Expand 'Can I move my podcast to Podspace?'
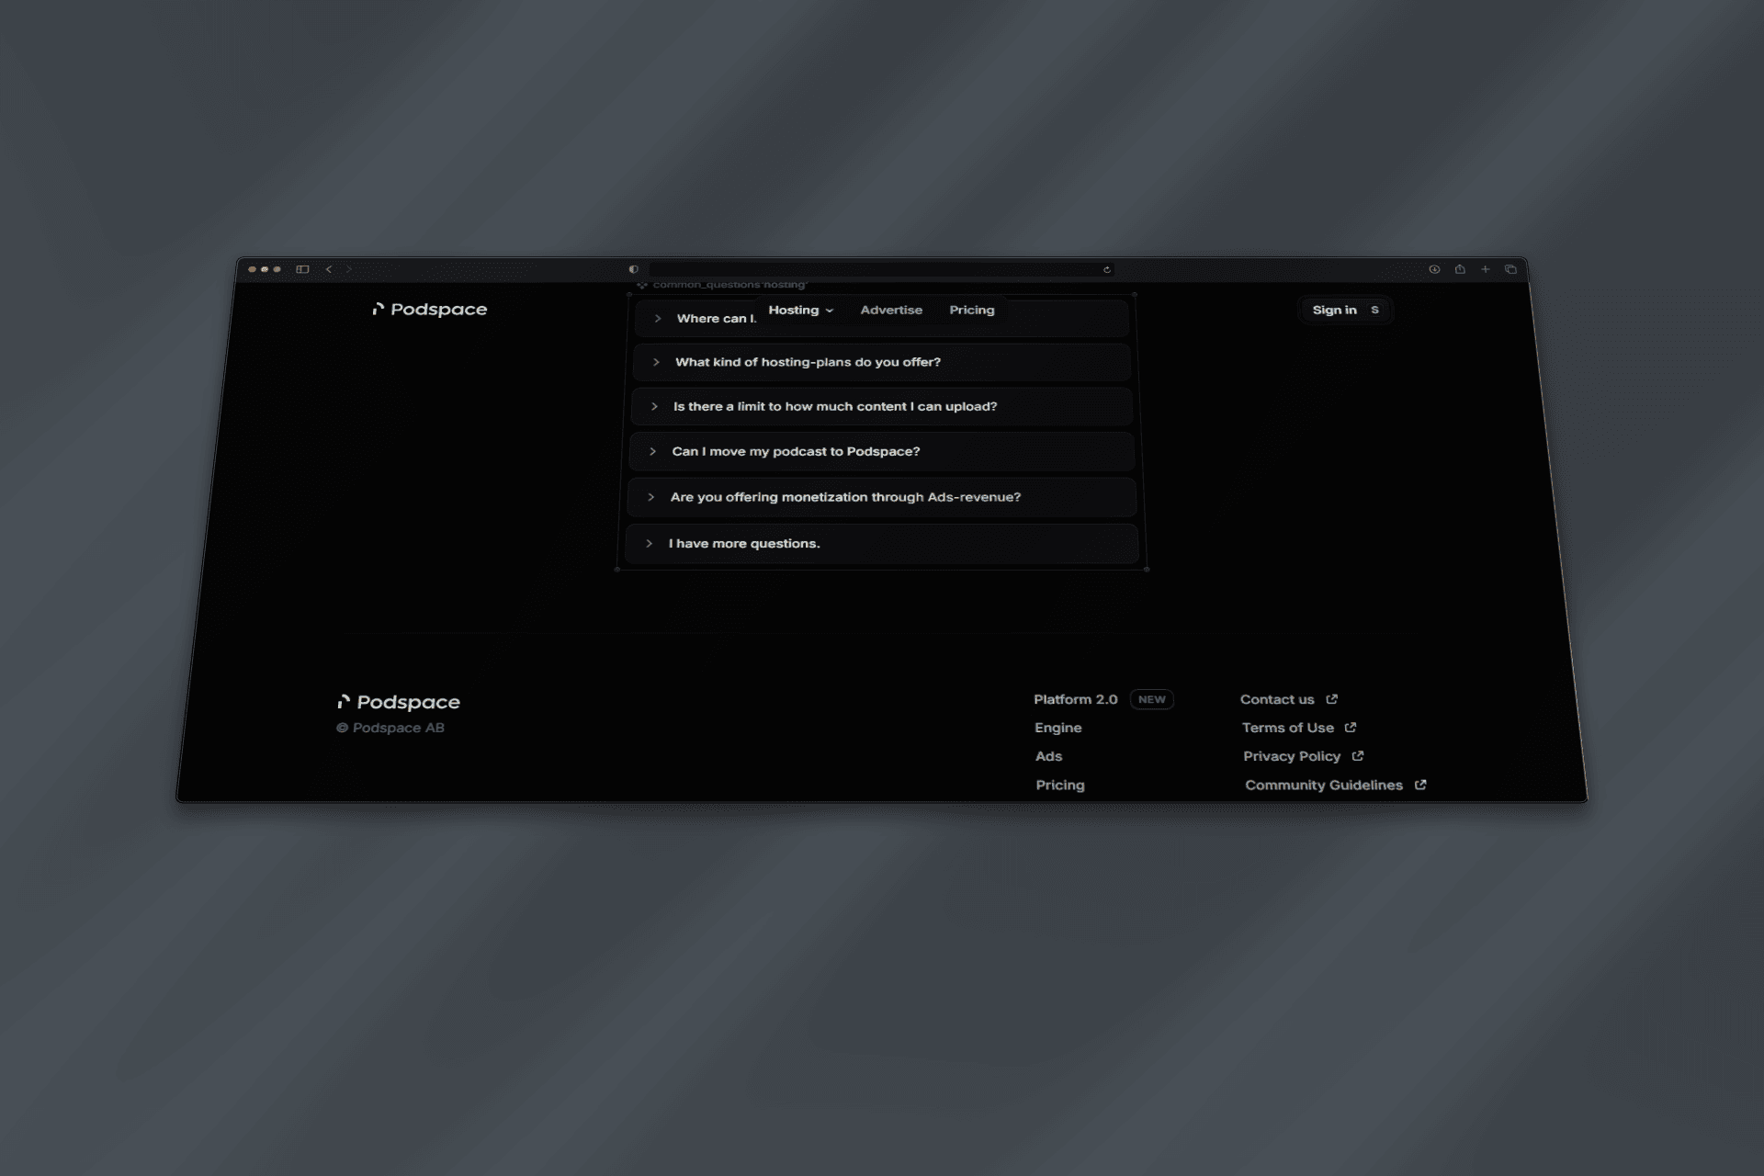The image size is (1764, 1176). (x=795, y=451)
